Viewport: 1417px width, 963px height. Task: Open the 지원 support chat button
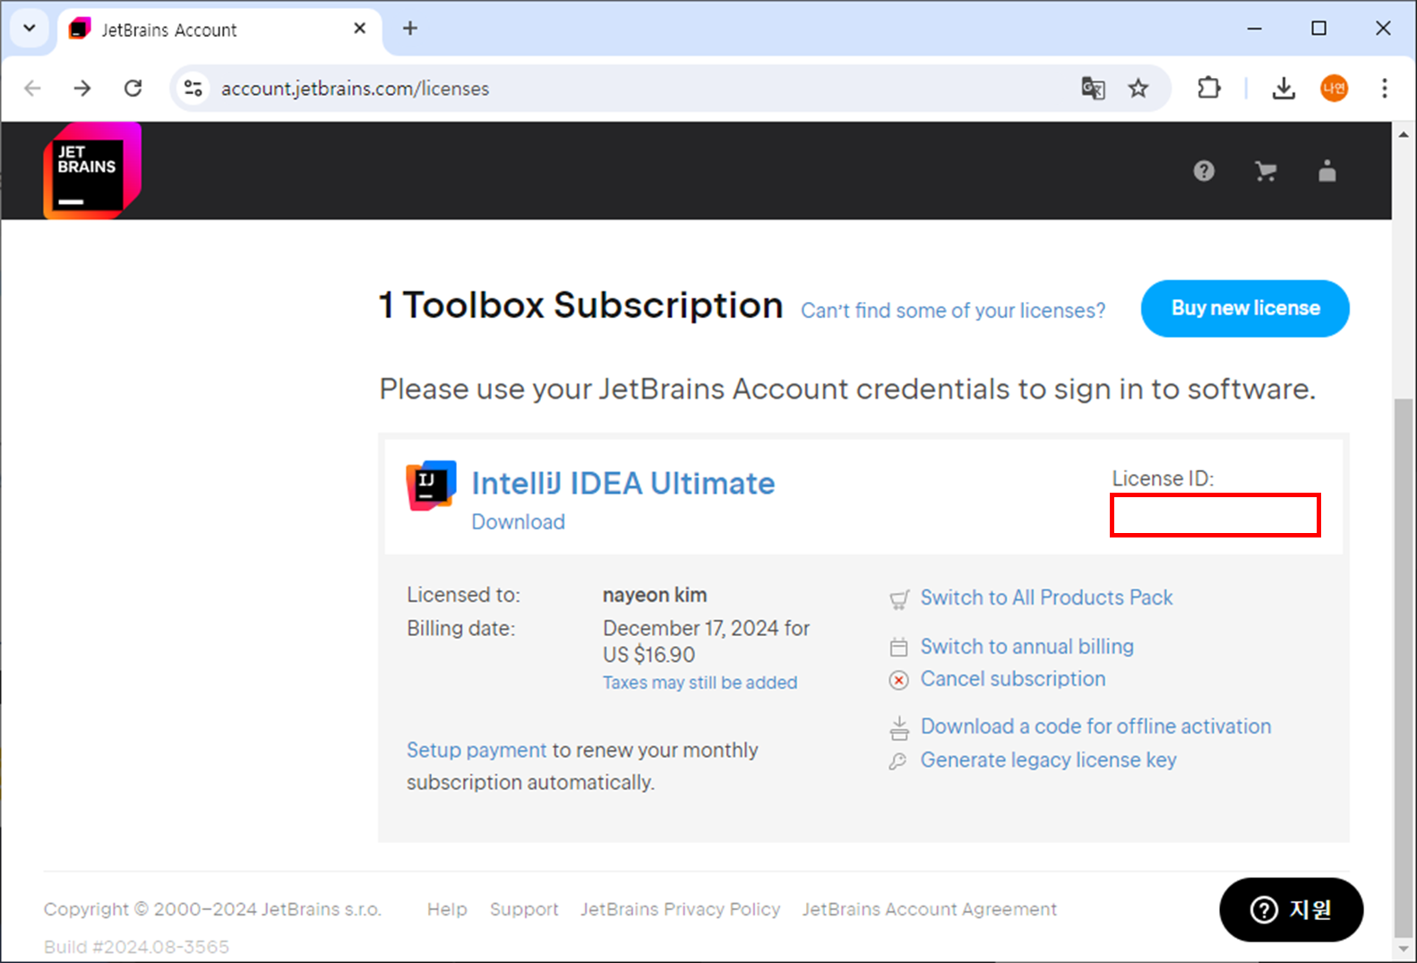(1291, 909)
